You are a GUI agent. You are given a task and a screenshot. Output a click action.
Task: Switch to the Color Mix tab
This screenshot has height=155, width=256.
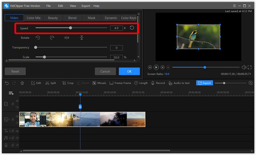coord(34,18)
